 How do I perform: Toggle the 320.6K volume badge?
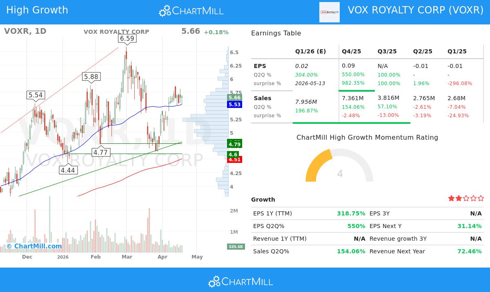coord(234,246)
